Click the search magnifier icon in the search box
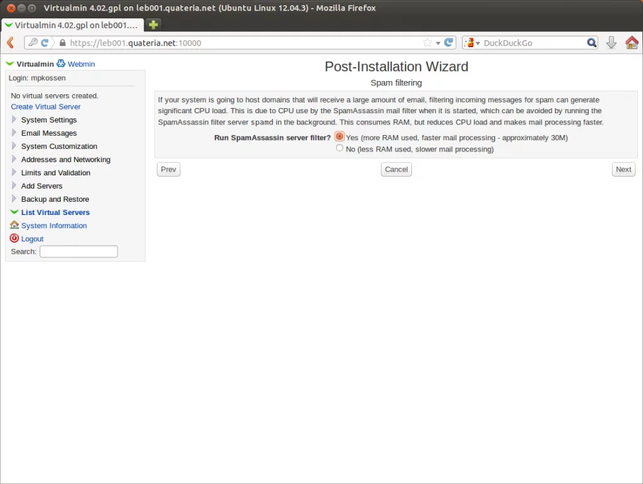This screenshot has width=643, height=484. click(592, 43)
